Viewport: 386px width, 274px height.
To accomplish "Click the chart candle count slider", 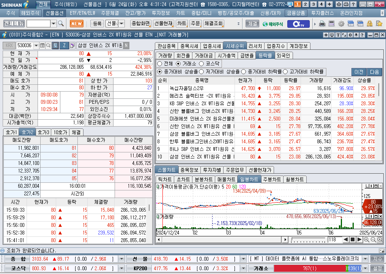I will pyautogui.click(x=309, y=239).
